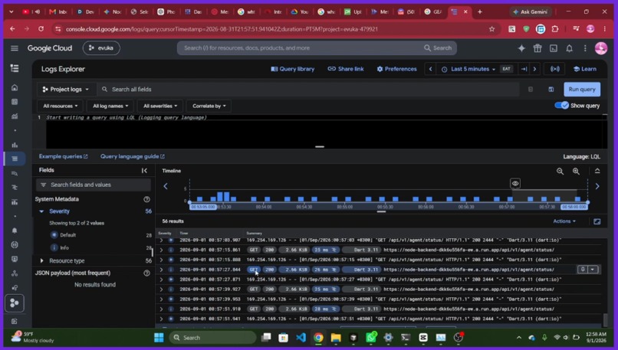Open the Correlate by dropdown
Viewport: 618px width, 350px height.
209,106
